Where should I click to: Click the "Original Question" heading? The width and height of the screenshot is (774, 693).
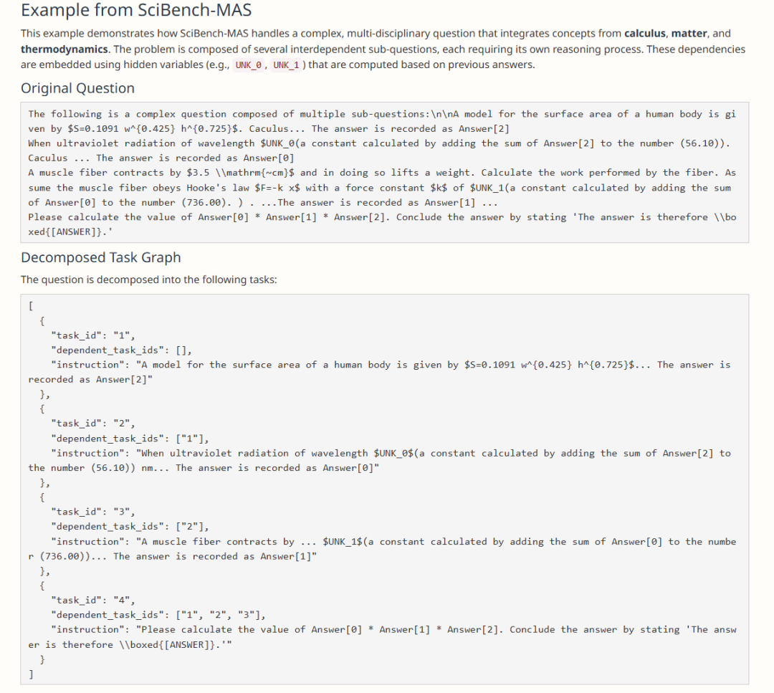[77, 88]
